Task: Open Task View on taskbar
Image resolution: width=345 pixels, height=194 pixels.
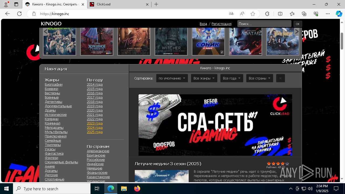Action: 97,189
